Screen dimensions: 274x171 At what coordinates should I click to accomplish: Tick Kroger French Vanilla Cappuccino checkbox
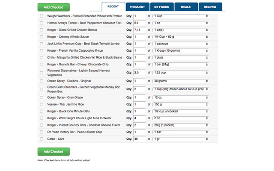[42, 50]
